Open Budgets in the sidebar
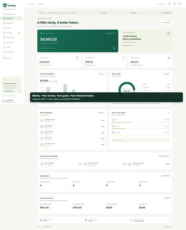This screenshot has width=186, height=230. (x=12, y=28)
